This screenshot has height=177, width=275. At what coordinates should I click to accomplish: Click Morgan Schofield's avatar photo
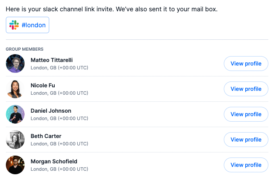point(15,165)
